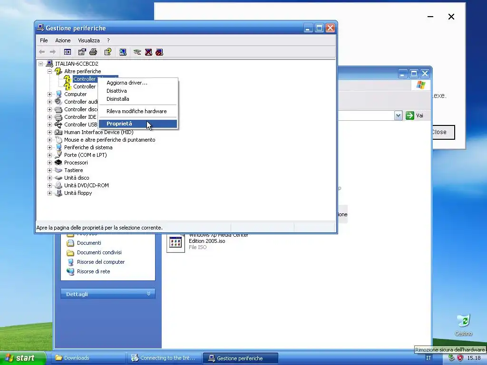Click the Windows XP Media Center ISO file icon
This screenshot has height=365, width=487.
coord(176,243)
